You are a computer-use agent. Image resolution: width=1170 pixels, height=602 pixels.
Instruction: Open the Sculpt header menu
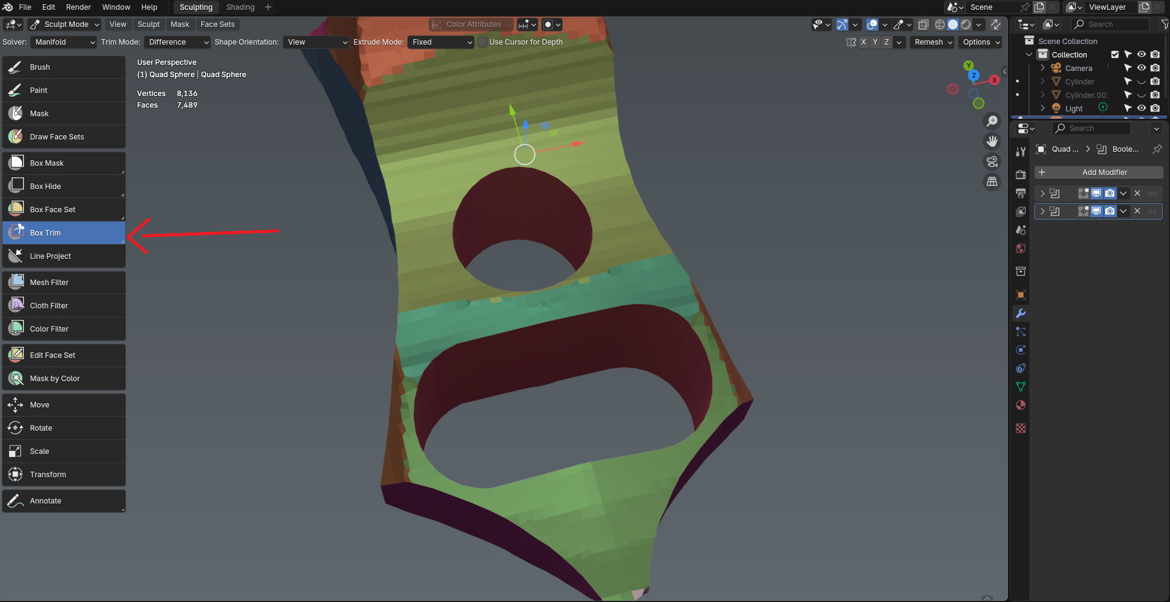point(149,24)
